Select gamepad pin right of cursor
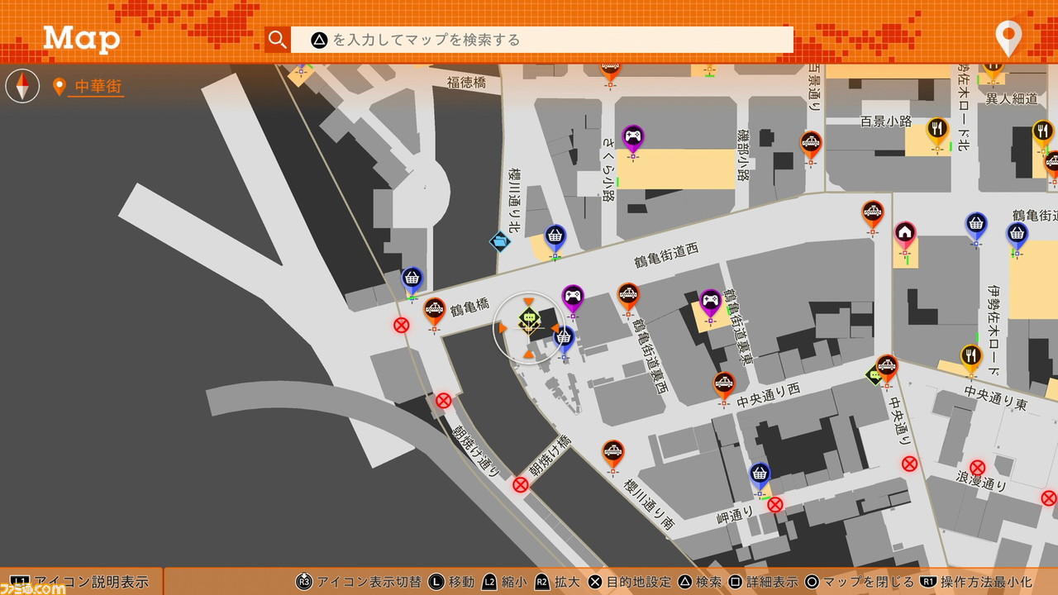 tap(573, 299)
